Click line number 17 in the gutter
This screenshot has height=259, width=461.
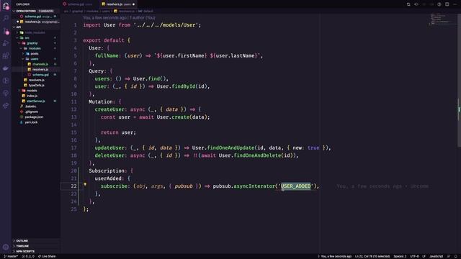[x=73, y=147]
